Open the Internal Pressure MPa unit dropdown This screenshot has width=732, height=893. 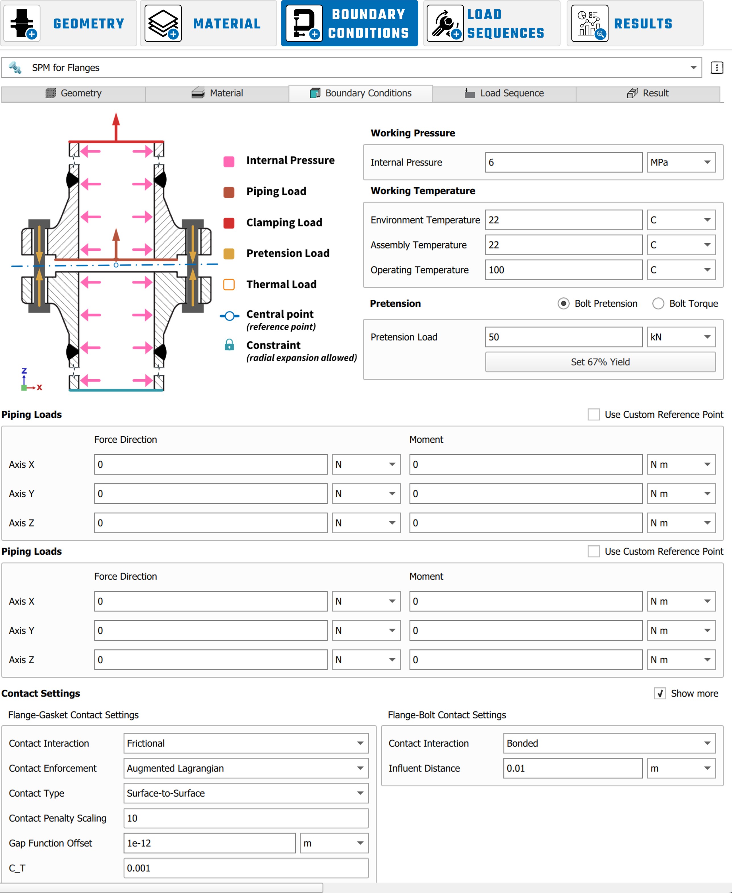coord(681,162)
